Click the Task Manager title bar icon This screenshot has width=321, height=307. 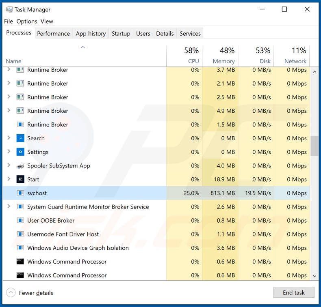click(9, 9)
